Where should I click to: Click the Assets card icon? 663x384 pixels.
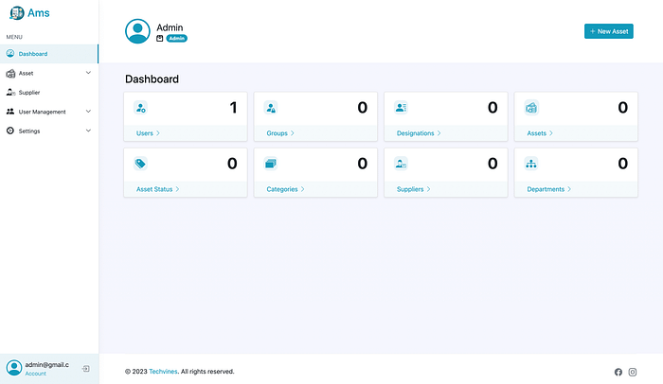531,108
